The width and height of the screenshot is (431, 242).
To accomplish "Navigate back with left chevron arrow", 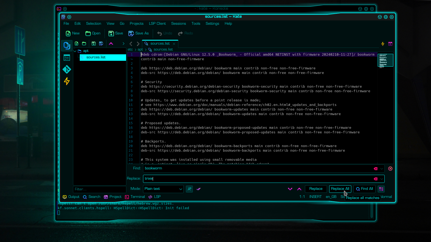I will pyautogui.click(x=131, y=44).
